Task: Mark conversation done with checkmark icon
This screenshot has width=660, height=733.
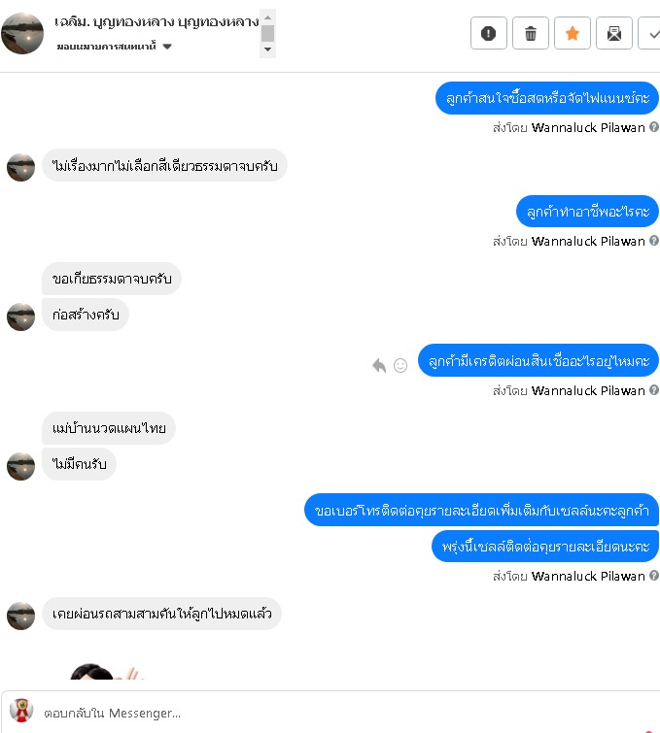Action: pos(650,33)
